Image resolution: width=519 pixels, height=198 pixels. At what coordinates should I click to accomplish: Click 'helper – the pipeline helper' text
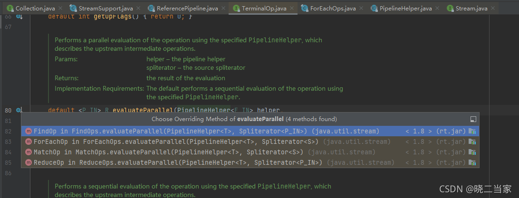point(186,59)
